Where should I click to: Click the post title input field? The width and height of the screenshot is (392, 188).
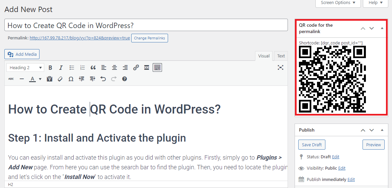[146, 25]
